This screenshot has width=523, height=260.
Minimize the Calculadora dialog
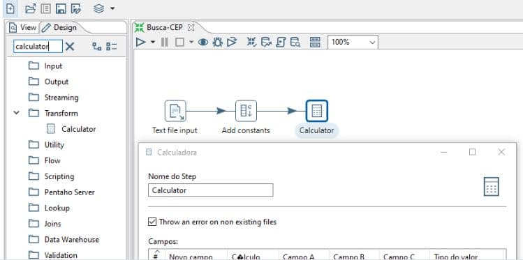click(x=443, y=152)
